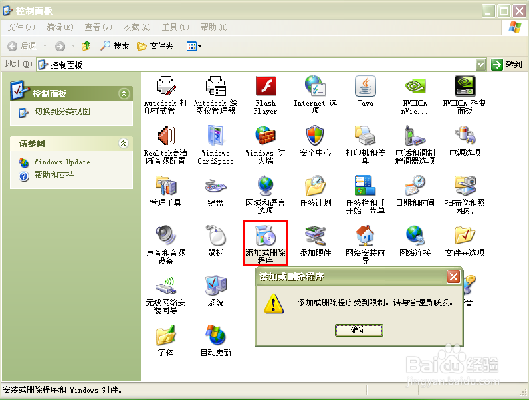Open Network Setup Wizard (网络安装向导)
529x400 pixels.
(x=365, y=245)
